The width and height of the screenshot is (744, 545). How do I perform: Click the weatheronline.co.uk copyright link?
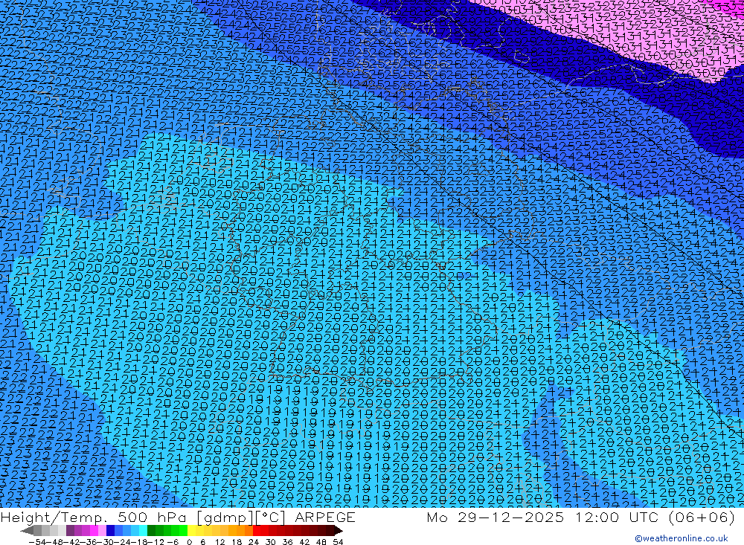tap(681, 538)
